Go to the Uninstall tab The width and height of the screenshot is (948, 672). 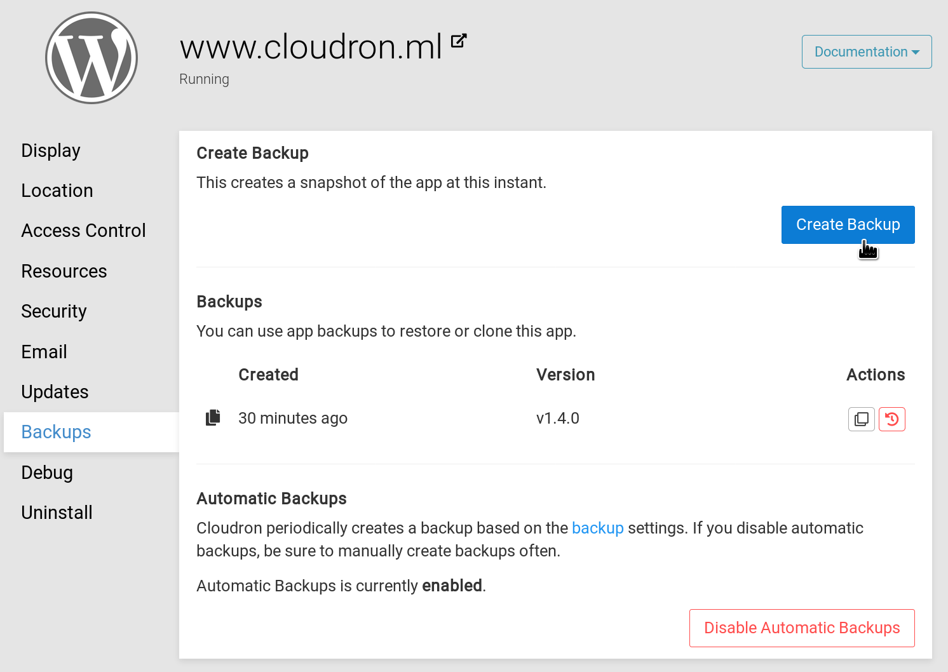pyautogui.click(x=57, y=513)
